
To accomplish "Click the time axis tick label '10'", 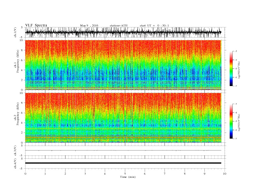I will coord(225,174).
